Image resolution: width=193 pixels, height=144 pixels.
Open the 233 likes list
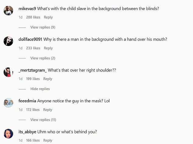[x=33, y=48]
